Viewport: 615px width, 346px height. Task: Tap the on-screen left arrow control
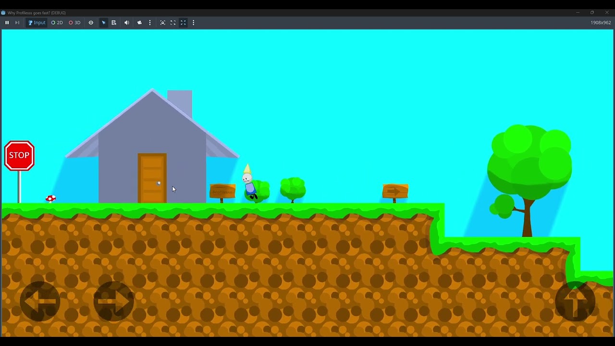40,301
